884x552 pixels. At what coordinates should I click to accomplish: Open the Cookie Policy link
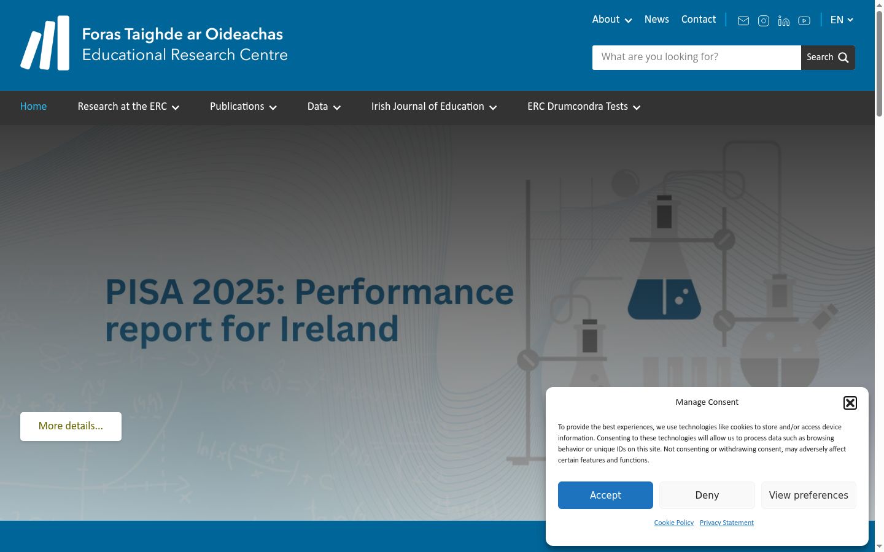click(x=674, y=523)
